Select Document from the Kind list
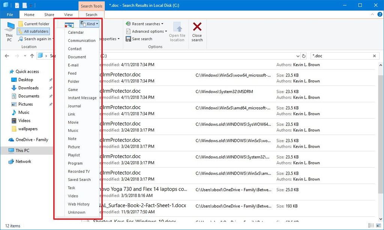The image size is (384, 230). click(x=76, y=57)
